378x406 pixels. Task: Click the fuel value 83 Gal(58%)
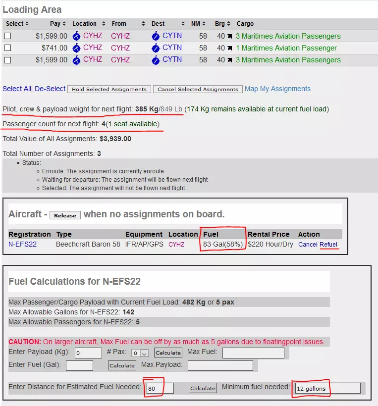[223, 244]
